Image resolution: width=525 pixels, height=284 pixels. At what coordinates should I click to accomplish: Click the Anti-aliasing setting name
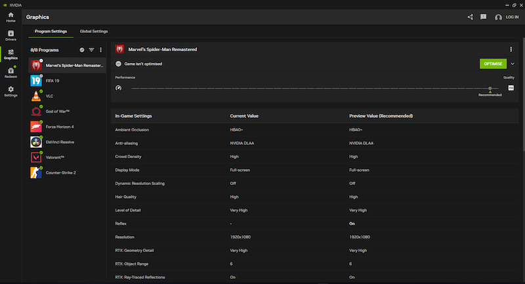coord(126,143)
